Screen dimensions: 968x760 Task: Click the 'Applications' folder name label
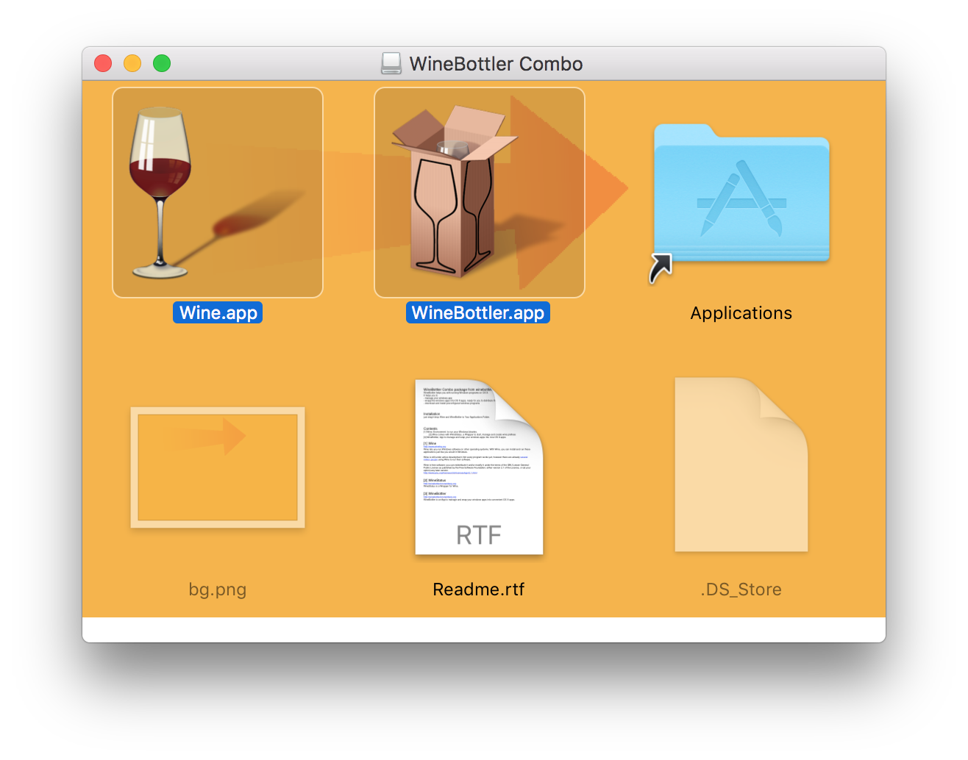[x=741, y=313]
